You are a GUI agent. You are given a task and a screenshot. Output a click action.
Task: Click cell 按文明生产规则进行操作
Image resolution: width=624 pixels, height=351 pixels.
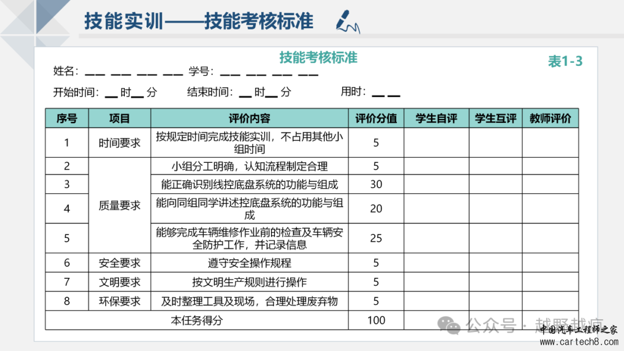pos(250,282)
